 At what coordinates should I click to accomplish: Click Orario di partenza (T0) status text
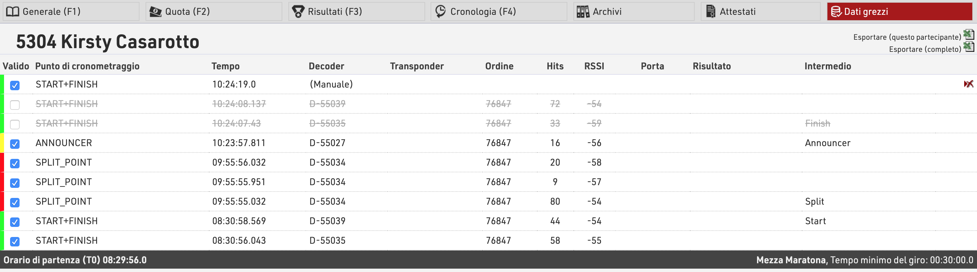[75, 260]
